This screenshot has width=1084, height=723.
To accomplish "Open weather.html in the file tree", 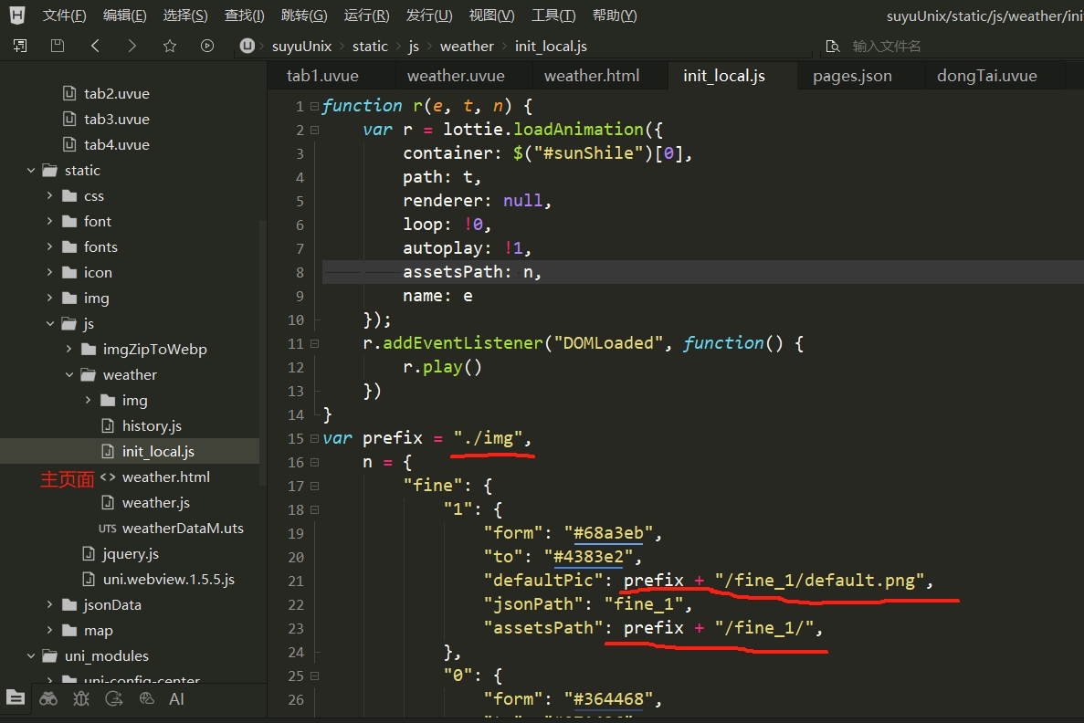I will pos(165,477).
